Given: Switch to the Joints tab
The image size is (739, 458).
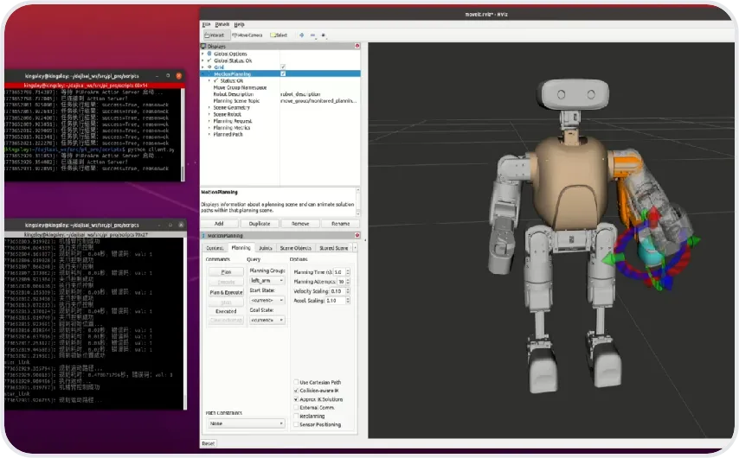Looking at the screenshot, I should point(266,248).
